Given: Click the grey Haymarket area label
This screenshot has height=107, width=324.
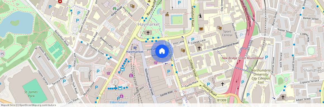Looking at the screenshot, I should point(149,24).
